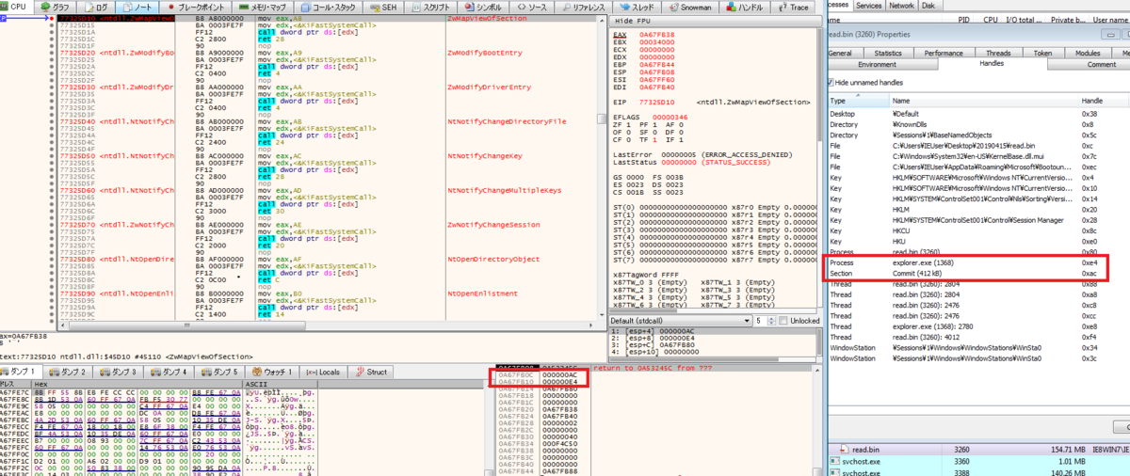
Task: Select the explorer.exe (1368) Process handle
Action: click(977, 262)
